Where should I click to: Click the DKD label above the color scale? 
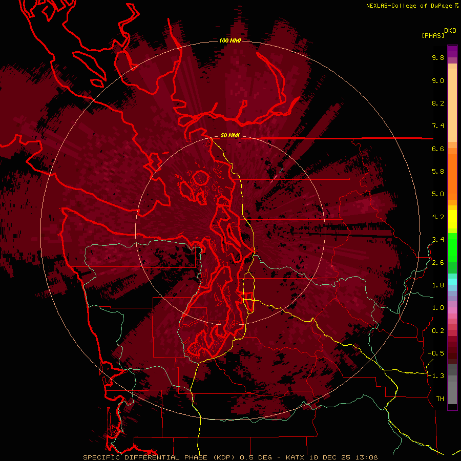[450, 31]
